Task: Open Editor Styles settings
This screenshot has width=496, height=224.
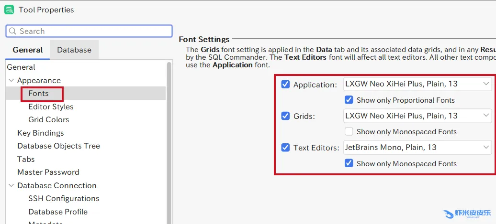Action: click(x=51, y=107)
